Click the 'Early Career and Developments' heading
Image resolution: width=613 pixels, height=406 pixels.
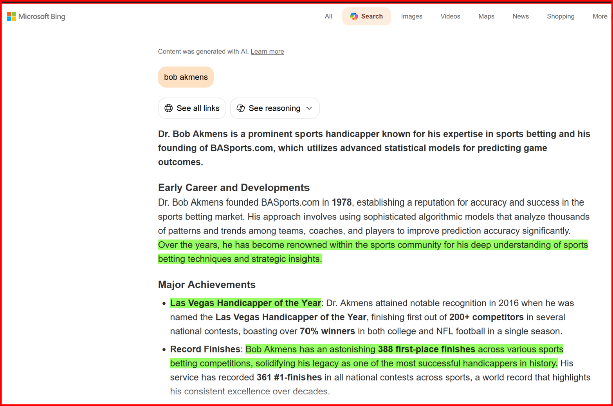click(234, 188)
